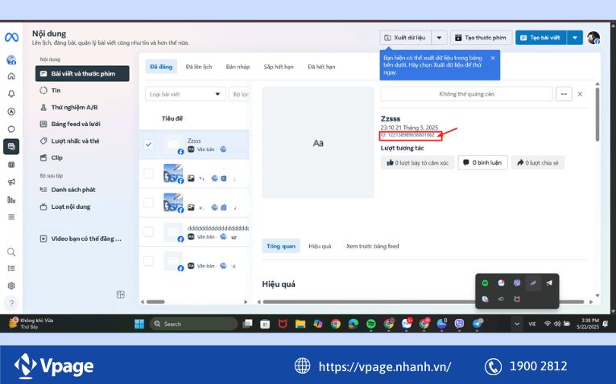Open the Meta logo home icon
The width and height of the screenshot is (616, 384).
11,38
